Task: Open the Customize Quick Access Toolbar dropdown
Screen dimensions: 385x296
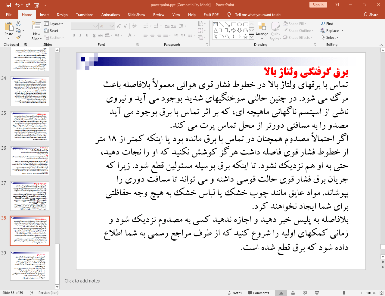Action: click(x=45, y=5)
